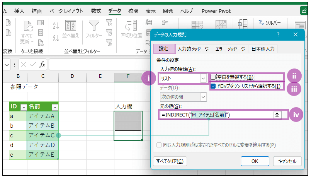Image resolution: width=311 pixels, height=178 pixels.
Task: Click the 元の値 INDIRECT formula field
Action: 216,115
